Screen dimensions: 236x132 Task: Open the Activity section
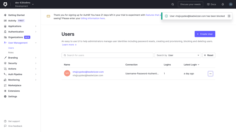(x=12, y=21)
